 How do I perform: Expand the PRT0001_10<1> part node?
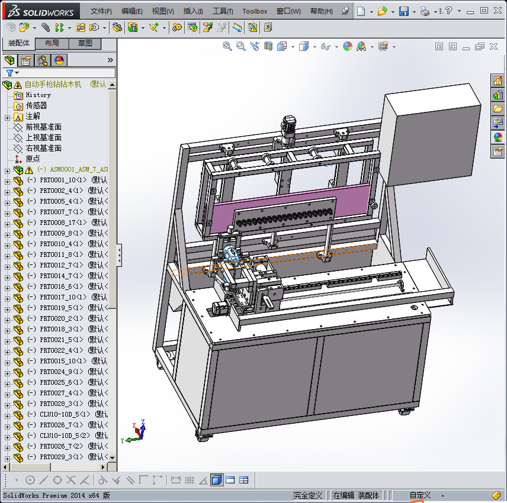click(x=7, y=180)
